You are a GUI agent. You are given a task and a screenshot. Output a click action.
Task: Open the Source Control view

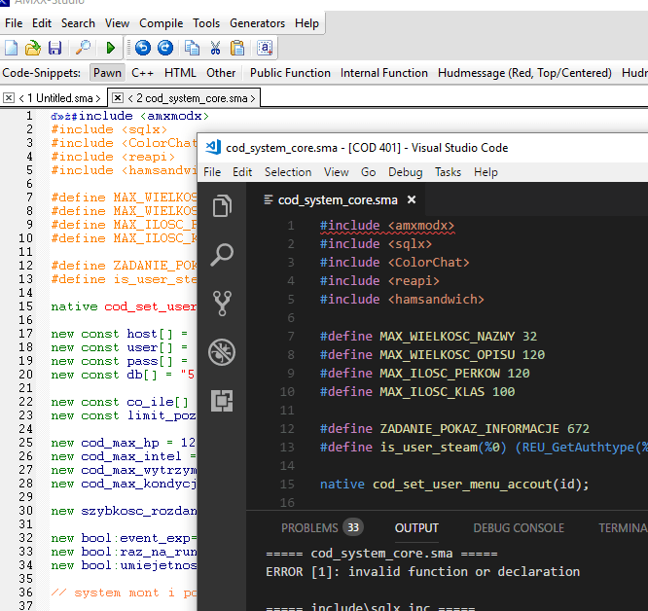click(222, 303)
